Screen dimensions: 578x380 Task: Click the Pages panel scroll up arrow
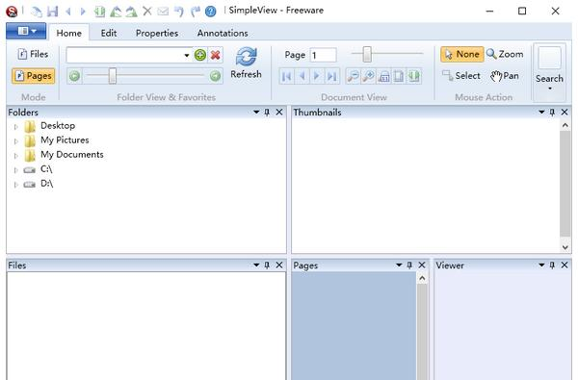point(423,278)
